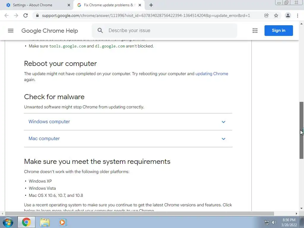Click the dl.google.com text
This screenshot has width=304, height=228.
(x=110, y=46)
